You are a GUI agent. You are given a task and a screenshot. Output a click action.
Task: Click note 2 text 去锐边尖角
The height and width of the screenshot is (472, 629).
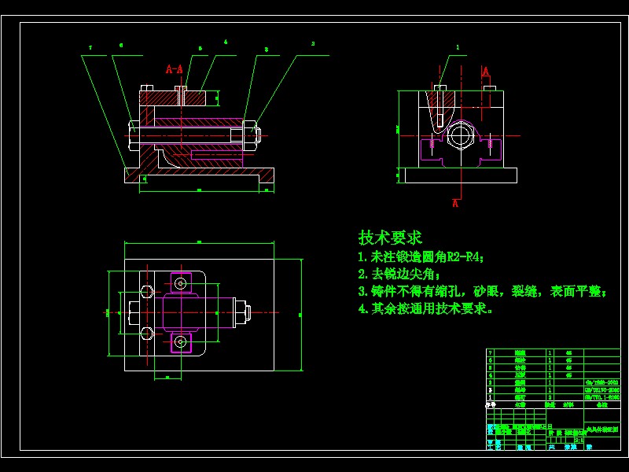(399, 274)
